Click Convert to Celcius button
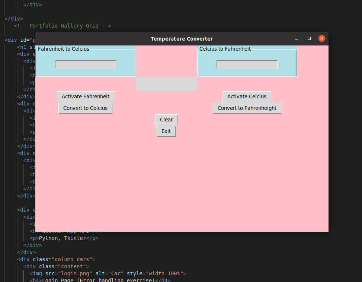 [x=86, y=108]
